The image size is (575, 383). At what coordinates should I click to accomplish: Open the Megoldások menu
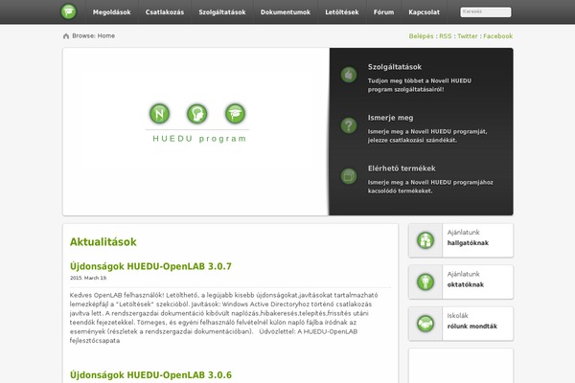click(111, 12)
